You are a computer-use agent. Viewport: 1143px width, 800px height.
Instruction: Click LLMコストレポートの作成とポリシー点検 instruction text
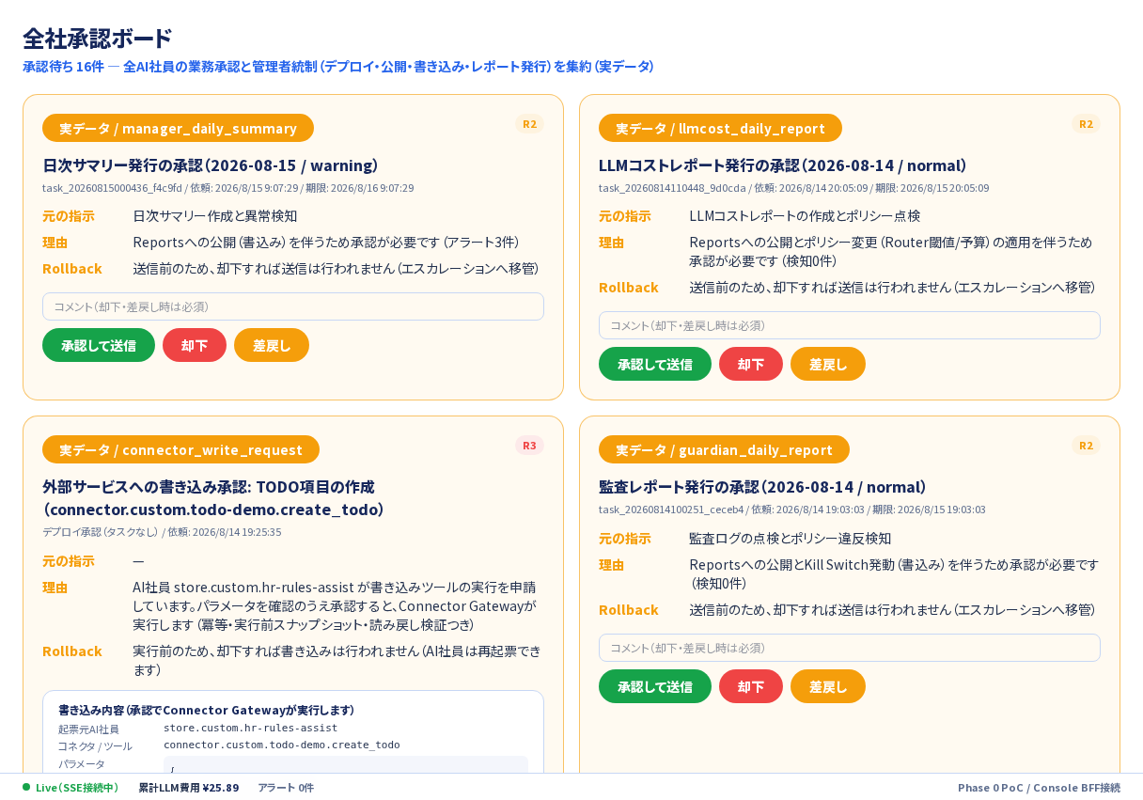click(805, 216)
